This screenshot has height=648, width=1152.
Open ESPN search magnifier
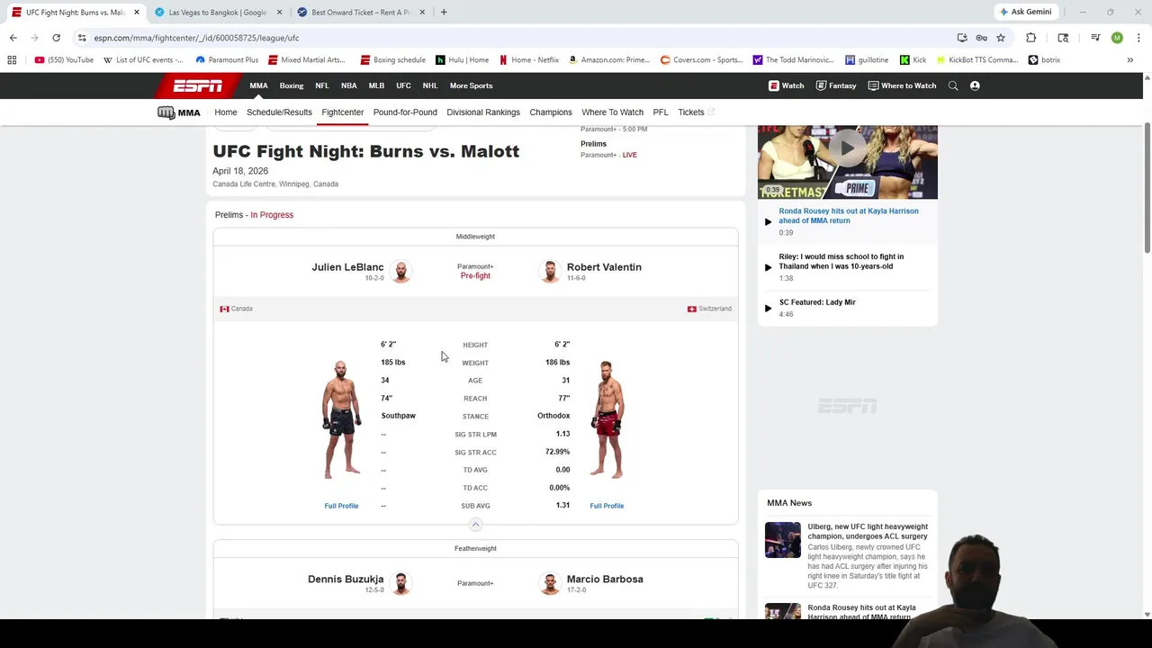[x=953, y=85]
